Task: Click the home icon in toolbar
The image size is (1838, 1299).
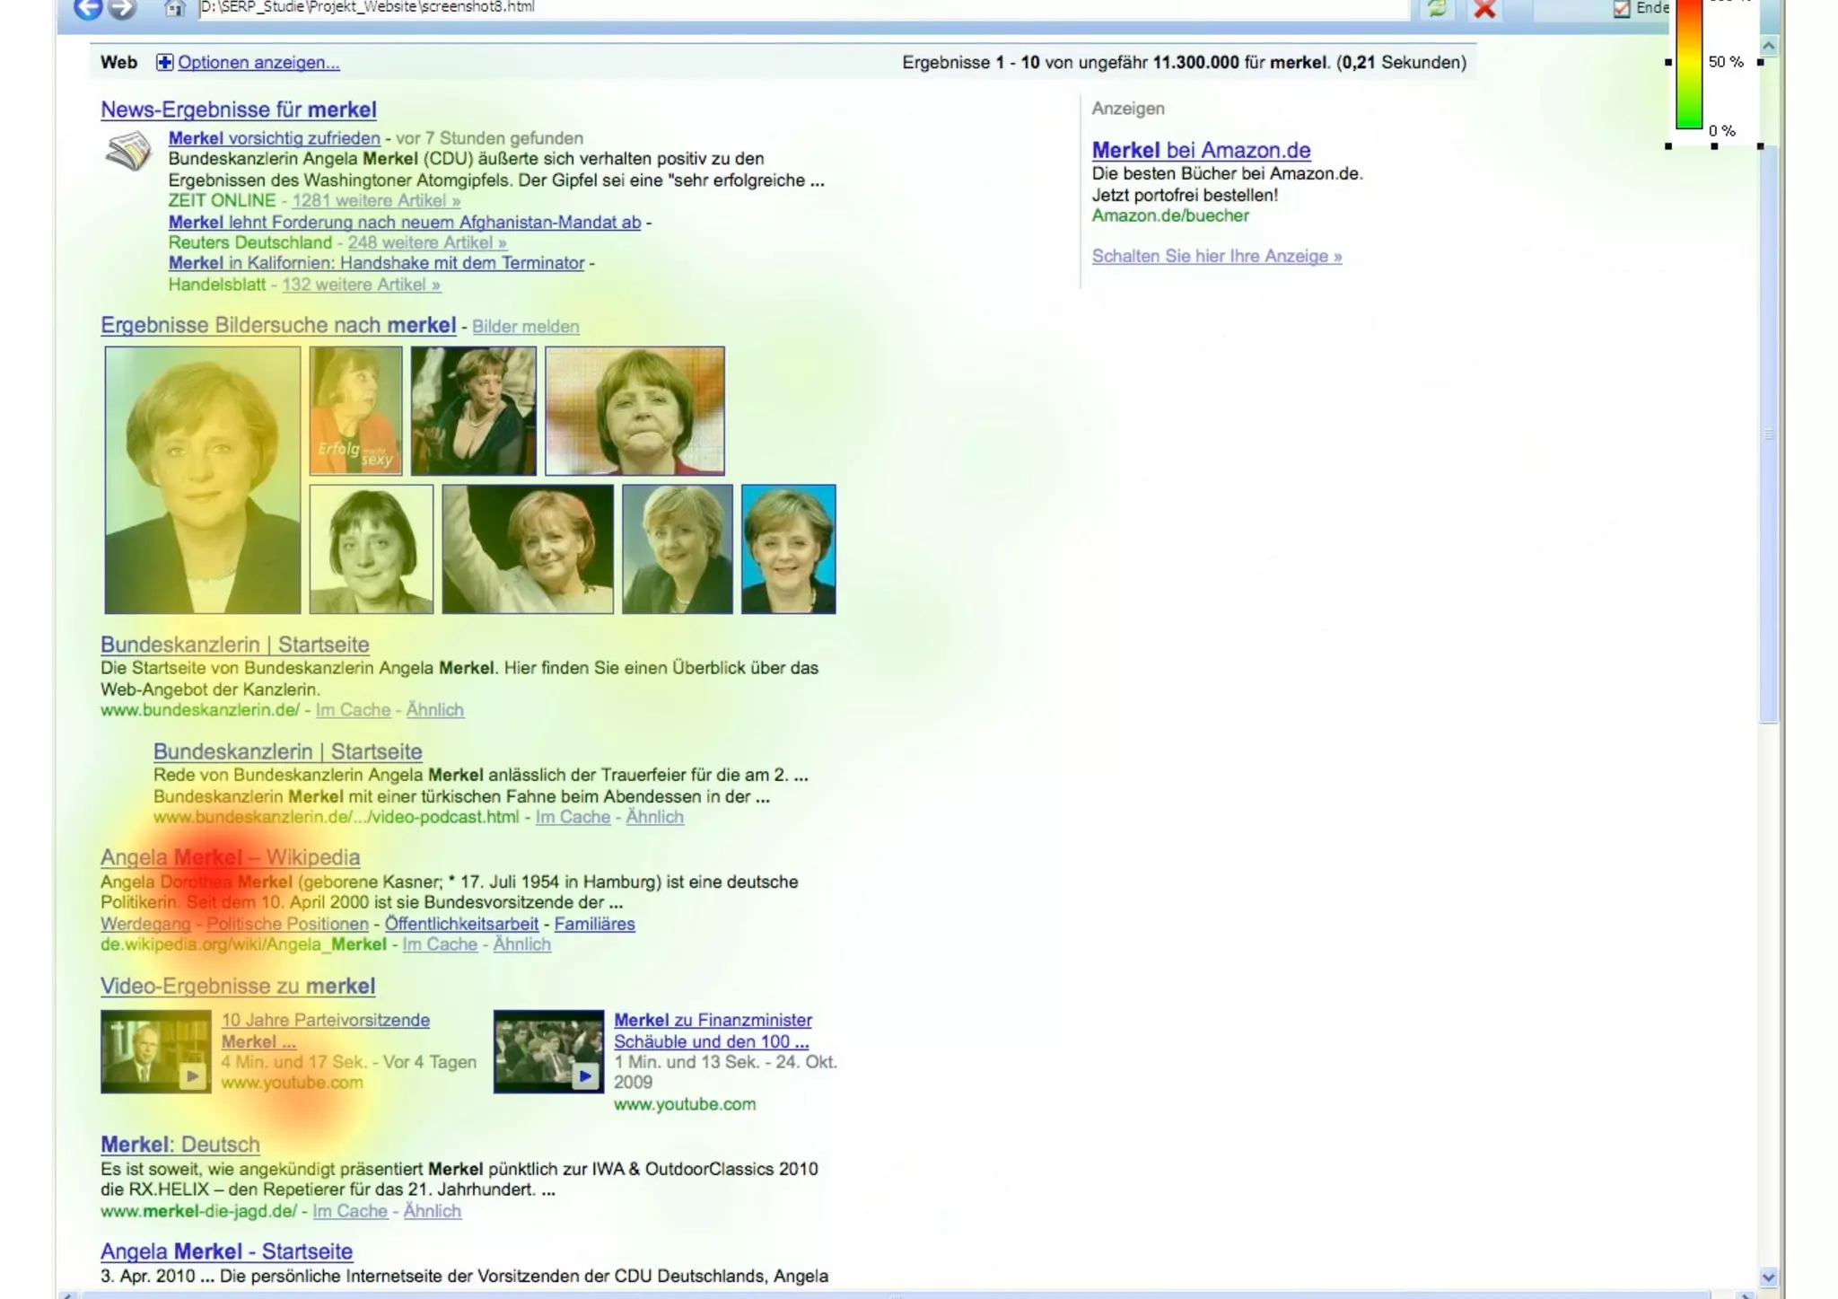Action: click(x=175, y=9)
